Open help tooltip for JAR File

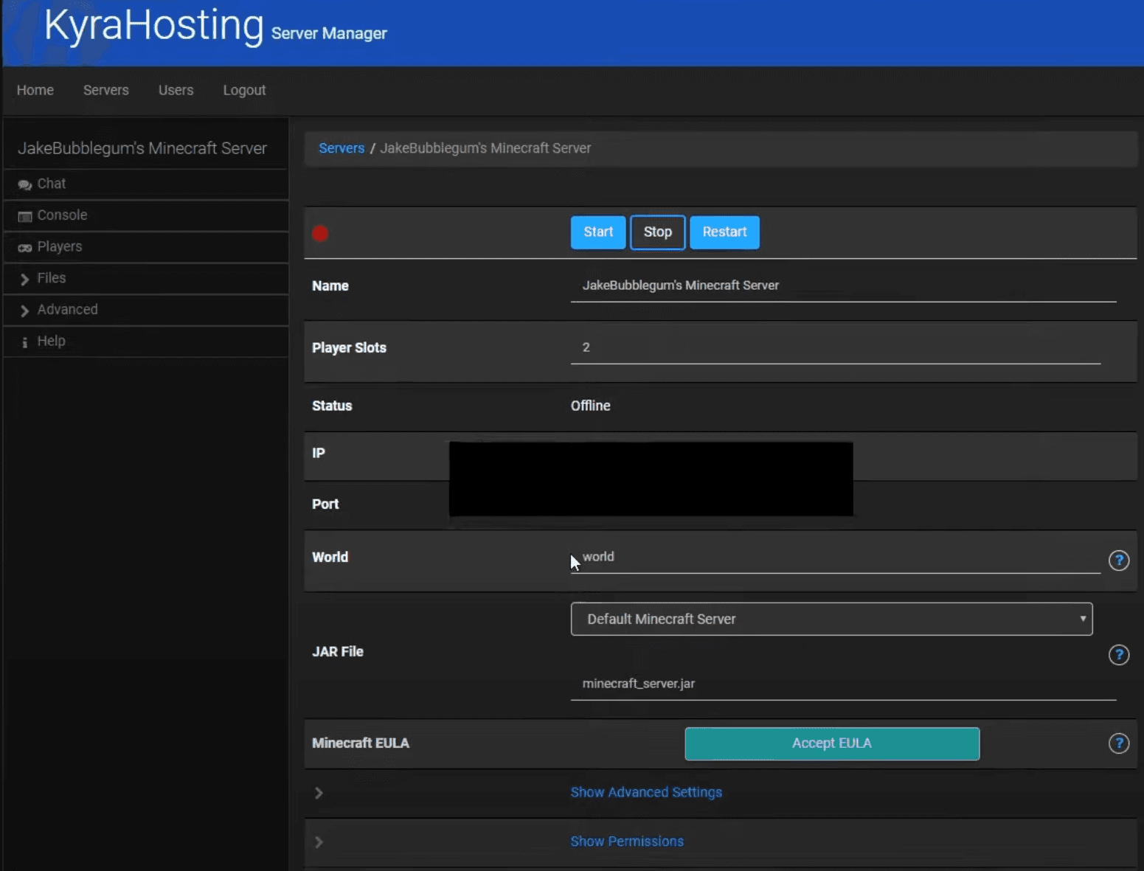pyautogui.click(x=1118, y=654)
